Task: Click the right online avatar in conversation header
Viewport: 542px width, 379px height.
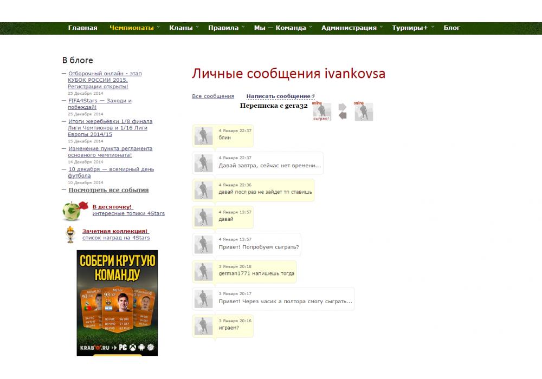Action: coord(364,112)
